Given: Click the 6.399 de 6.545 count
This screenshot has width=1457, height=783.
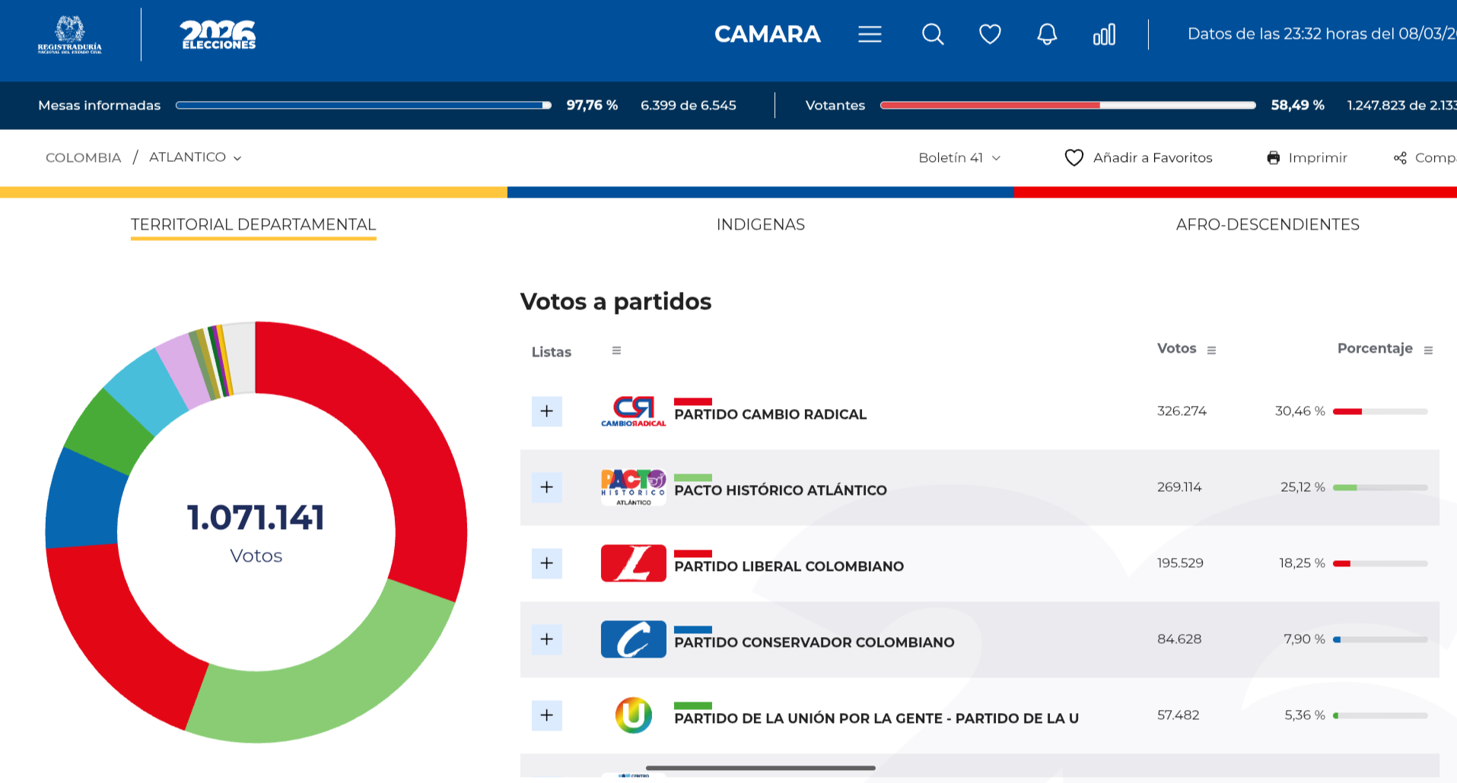Looking at the screenshot, I should point(689,105).
